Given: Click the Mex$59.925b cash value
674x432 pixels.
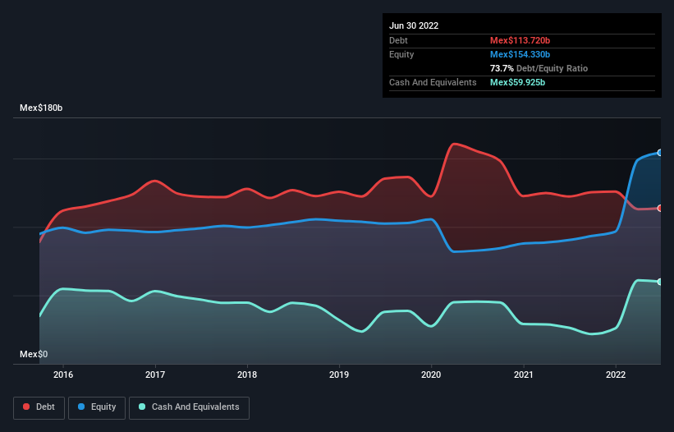Looking at the screenshot, I should (x=517, y=82).
